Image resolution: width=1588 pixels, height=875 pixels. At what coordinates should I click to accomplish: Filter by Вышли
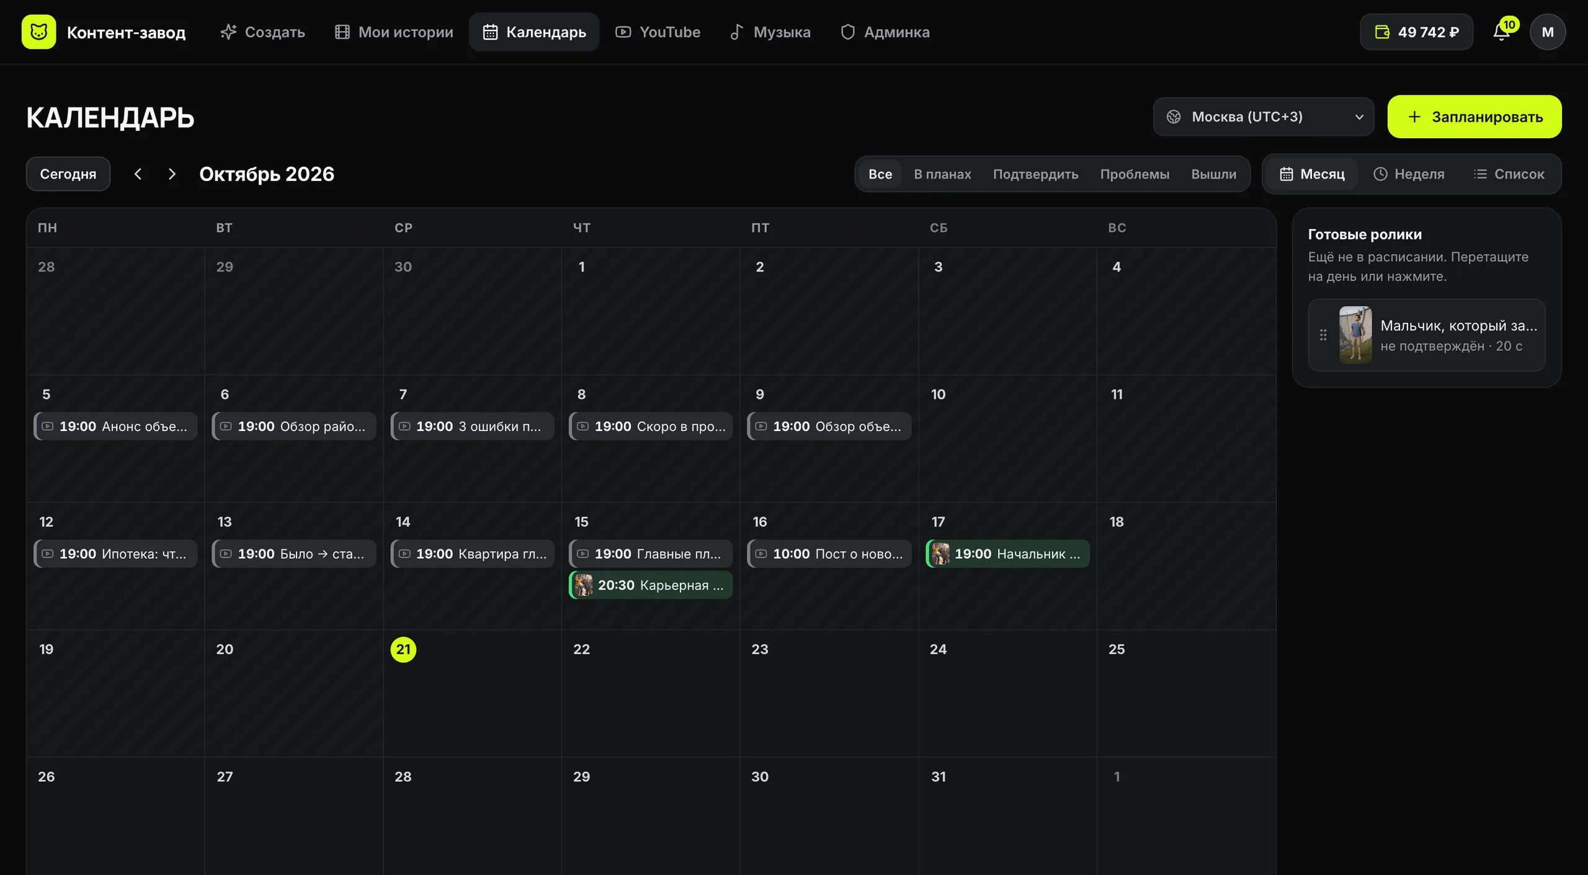click(x=1213, y=174)
